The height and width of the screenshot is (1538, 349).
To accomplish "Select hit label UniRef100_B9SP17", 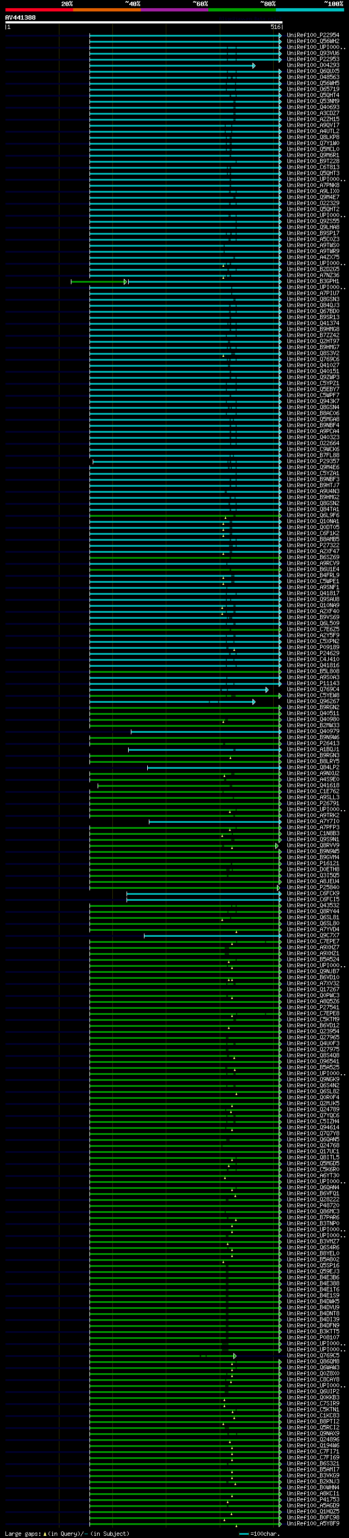I will pos(313,233).
